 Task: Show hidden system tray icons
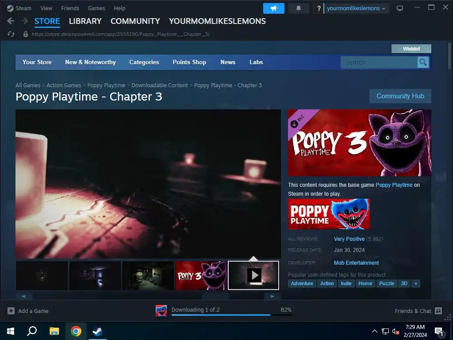click(x=374, y=331)
